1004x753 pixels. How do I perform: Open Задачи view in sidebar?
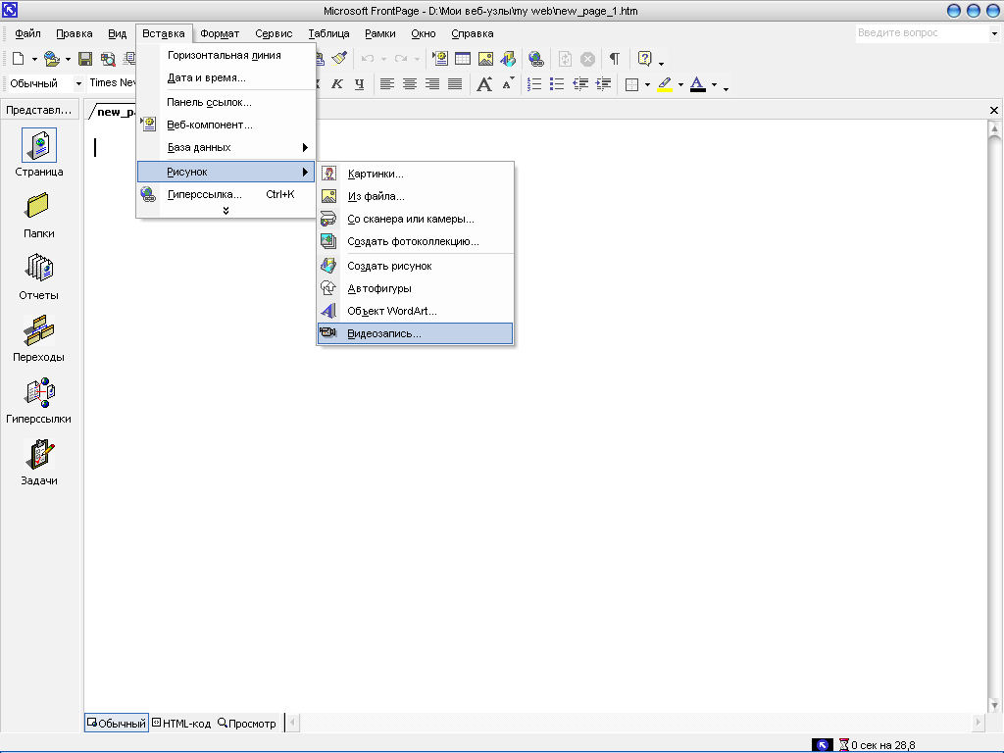tap(39, 463)
